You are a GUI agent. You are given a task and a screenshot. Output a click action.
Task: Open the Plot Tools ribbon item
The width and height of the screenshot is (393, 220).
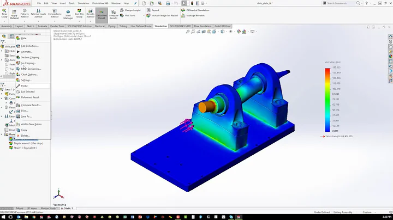pos(128,15)
